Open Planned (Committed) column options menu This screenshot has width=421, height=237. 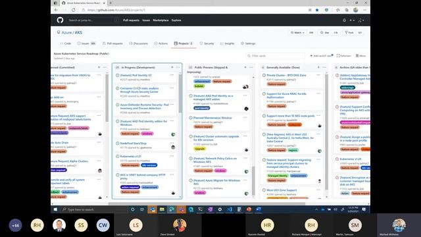point(105,67)
